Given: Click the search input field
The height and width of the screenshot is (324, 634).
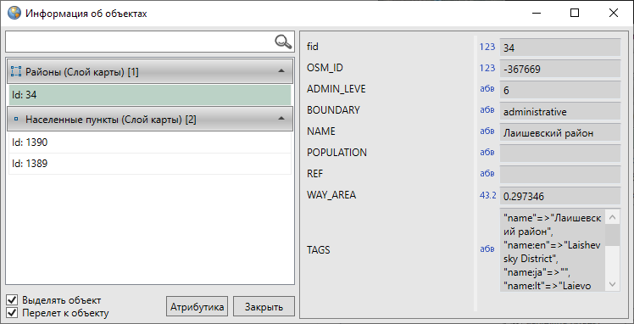Looking at the screenshot, I should coord(141,42).
